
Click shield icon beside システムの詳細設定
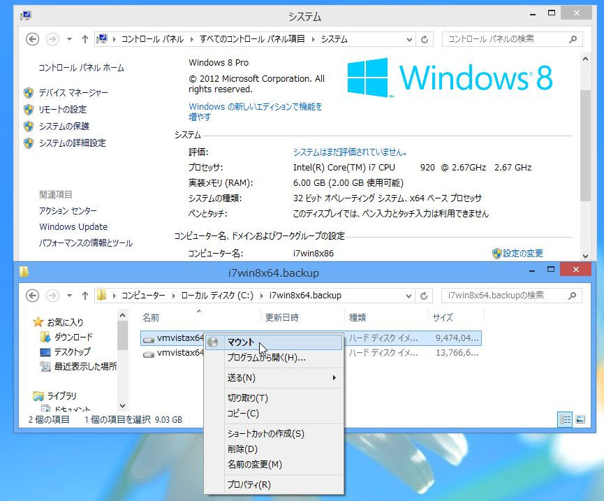tap(29, 143)
